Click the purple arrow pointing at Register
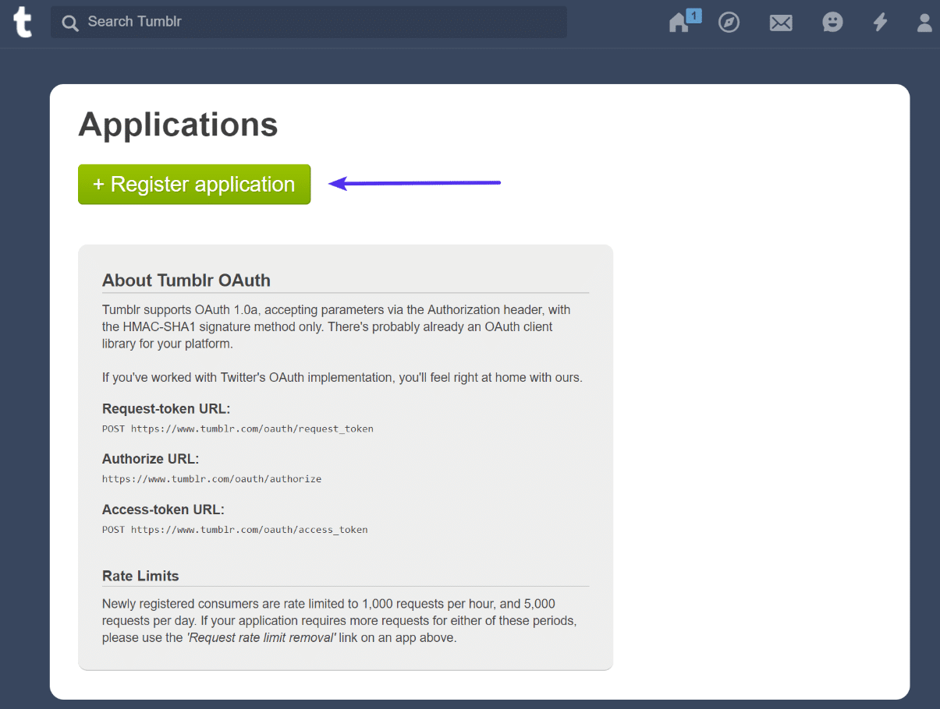The image size is (940, 709). tap(413, 182)
